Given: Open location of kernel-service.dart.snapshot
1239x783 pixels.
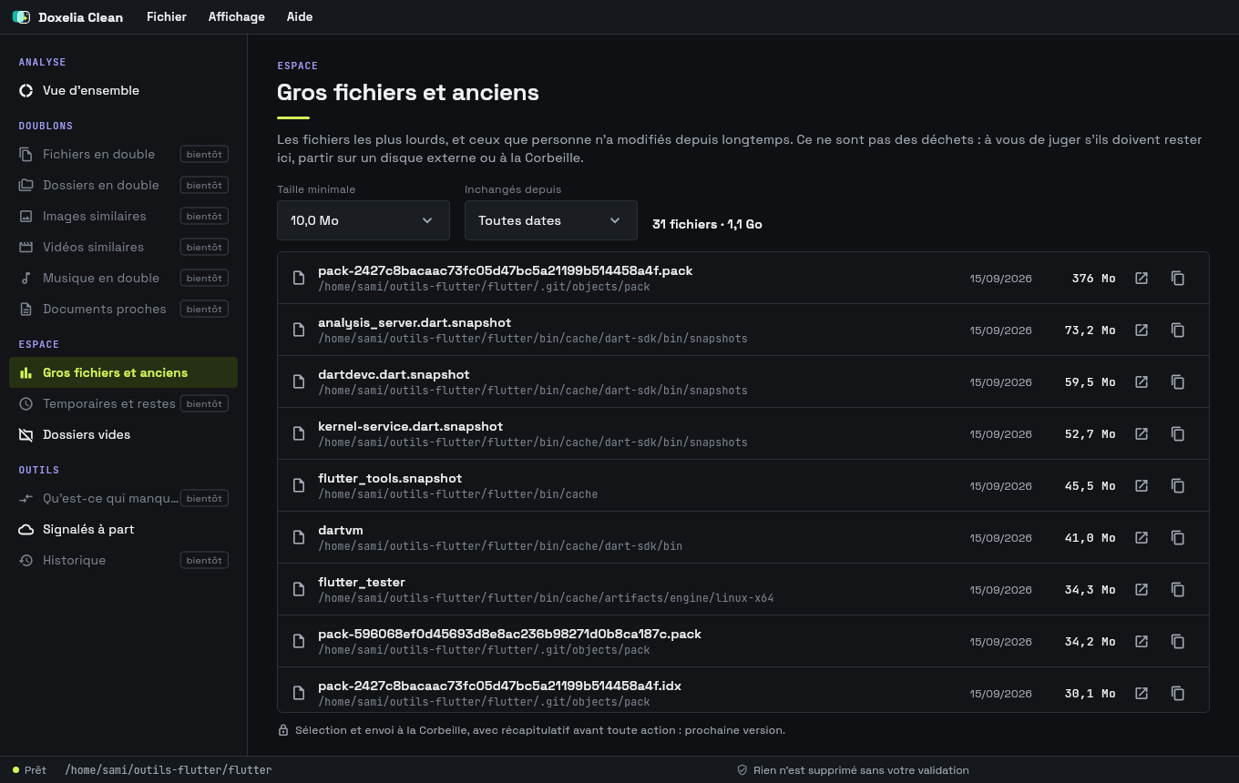Looking at the screenshot, I should point(1142,433).
